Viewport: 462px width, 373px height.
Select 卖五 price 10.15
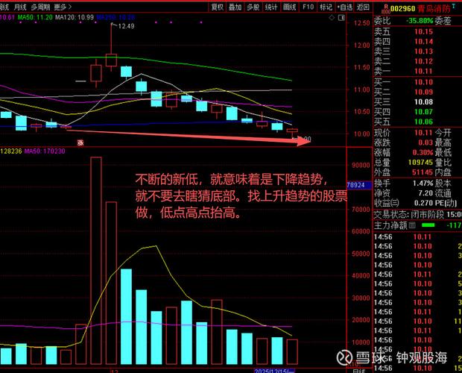coord(423,31)
